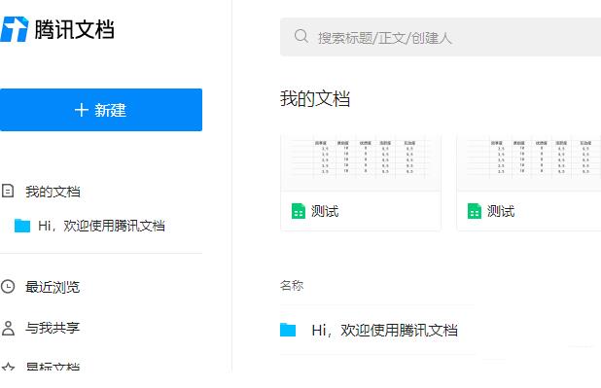Click green sheet icon of second 测试 card
Image resolution: width=601 pixels, height=388 pixels.
tap(475, 211)
